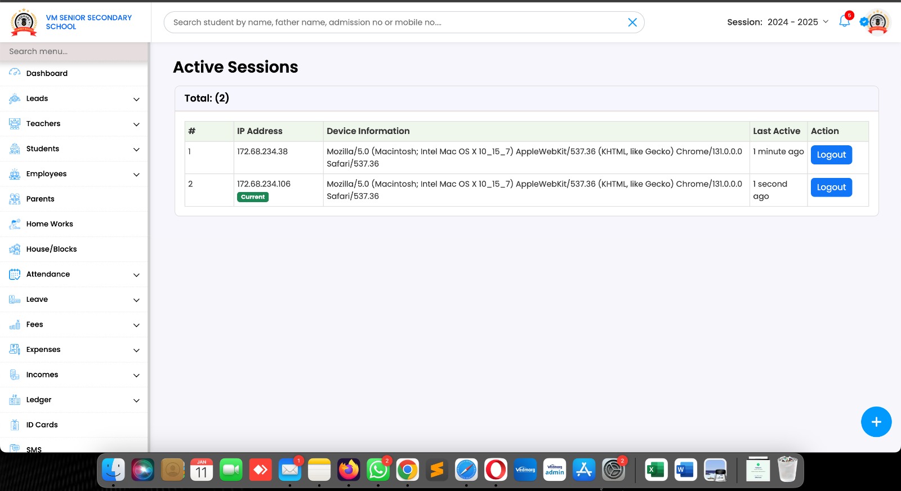Focus the student search field
Image resolution: width=901 pixels, height=491 pixels.
404,22
